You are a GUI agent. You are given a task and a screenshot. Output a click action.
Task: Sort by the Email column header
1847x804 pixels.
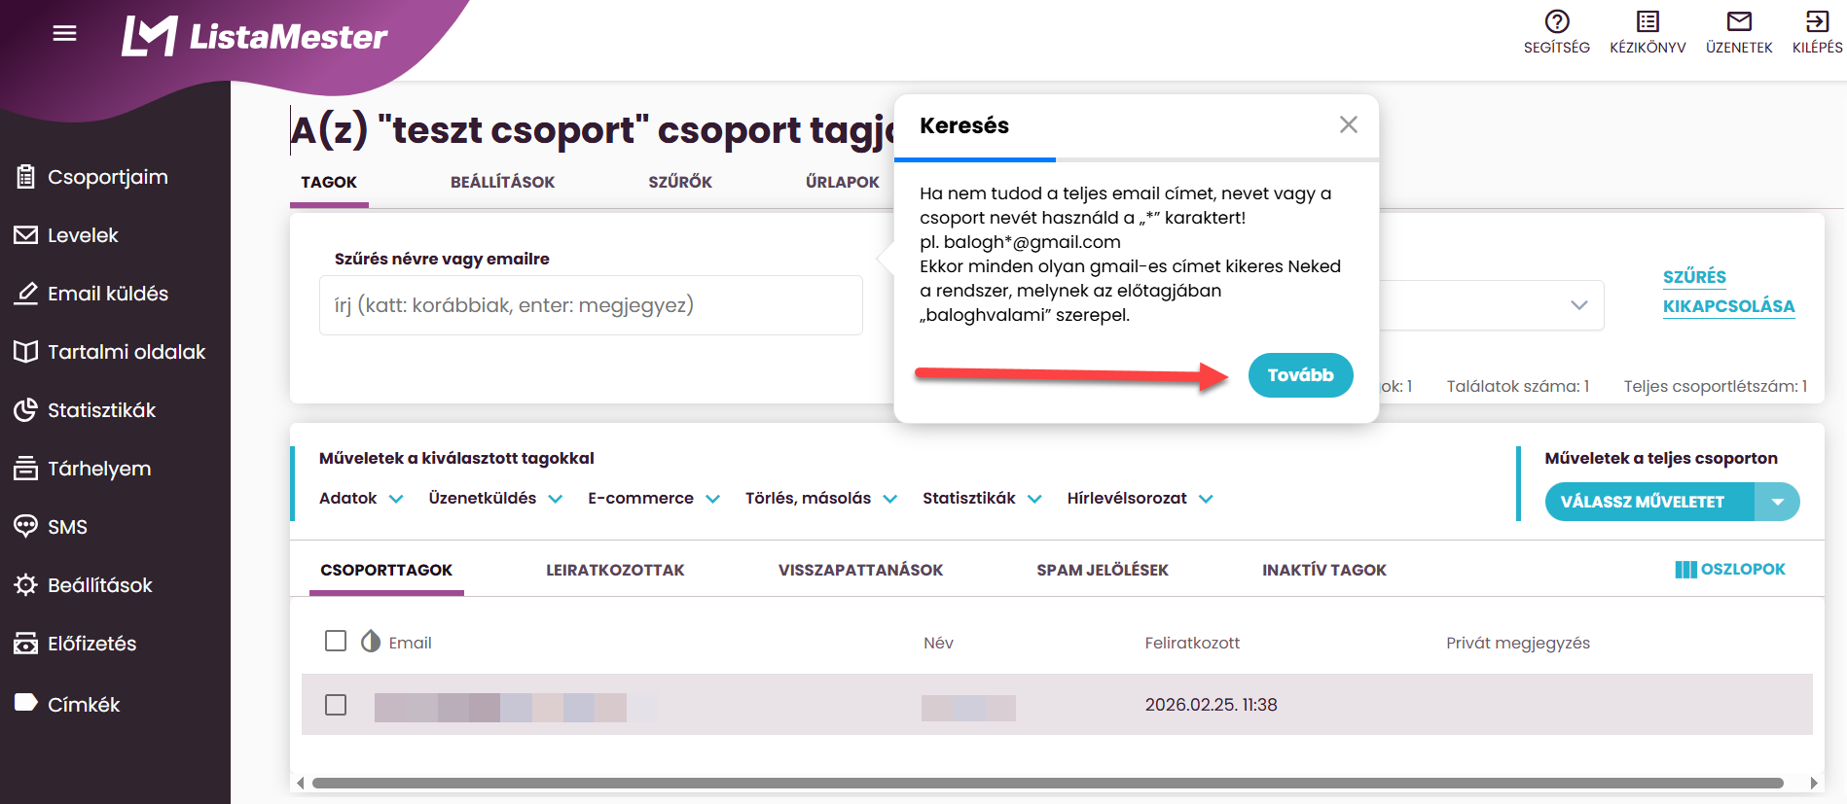click(x=410, y=643)
